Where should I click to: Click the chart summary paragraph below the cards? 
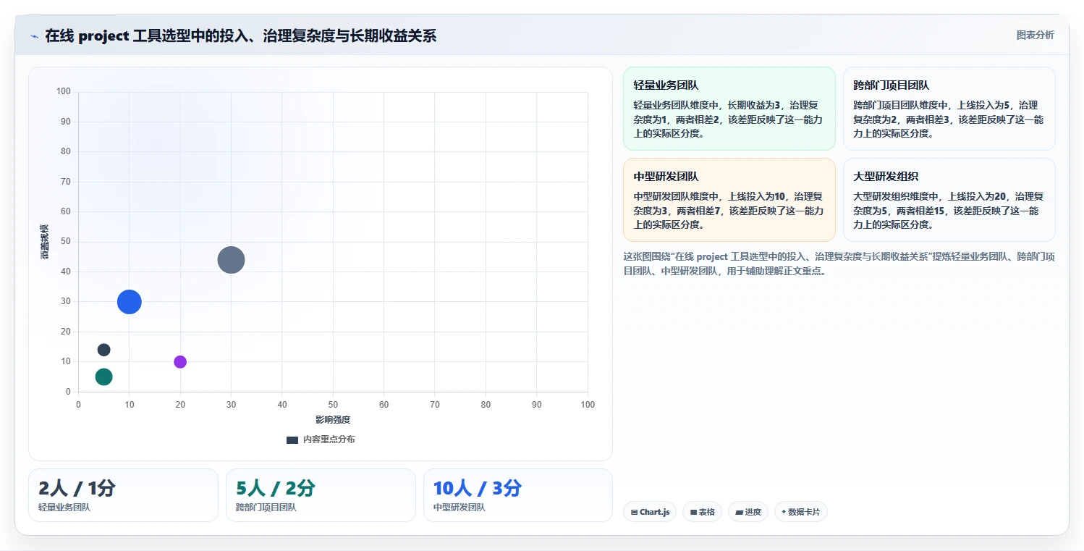[x=839, y=264]
